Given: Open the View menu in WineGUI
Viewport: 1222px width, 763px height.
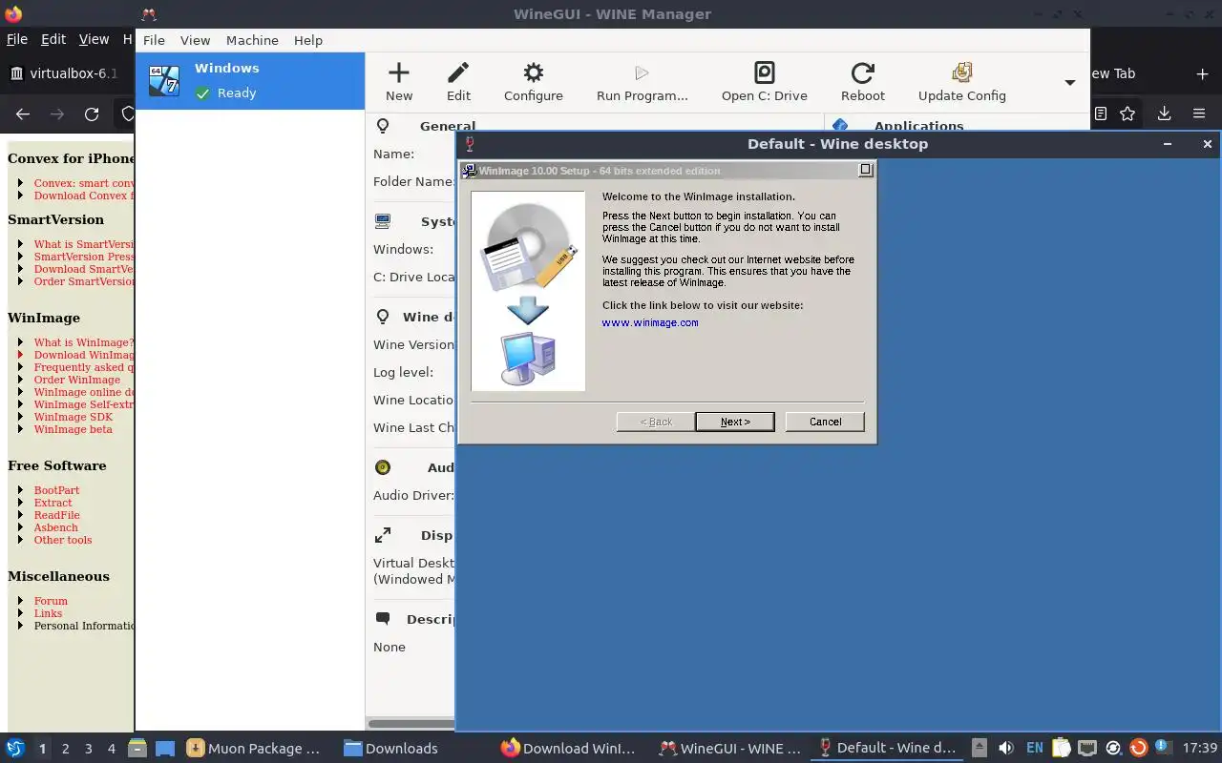Looking at the screenshot, I should (195, 40).
